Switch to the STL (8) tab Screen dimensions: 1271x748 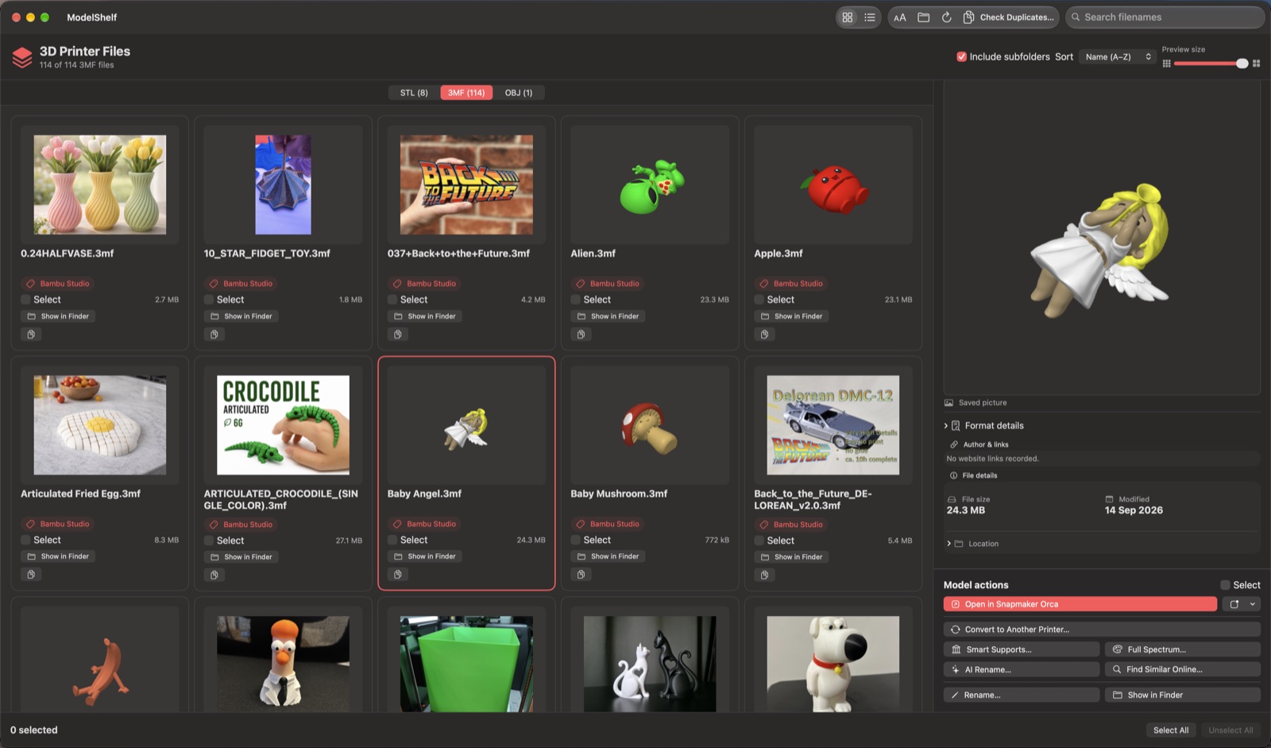coord(414,93)
